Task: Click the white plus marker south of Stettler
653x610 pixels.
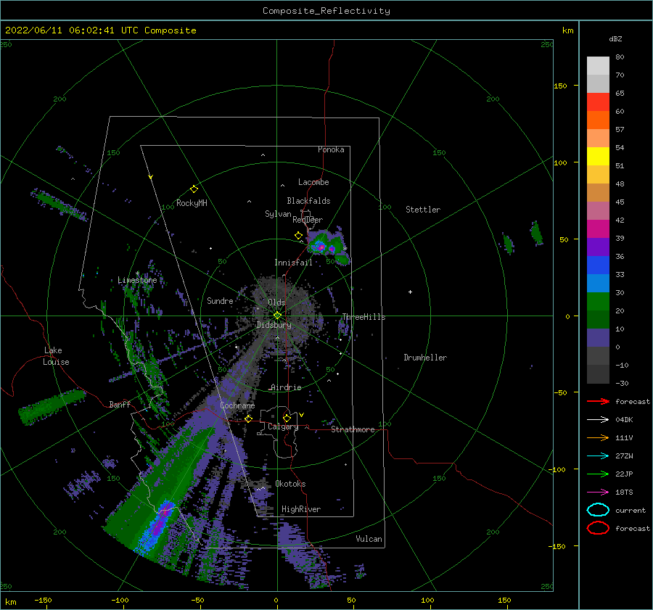Action: 410,292
